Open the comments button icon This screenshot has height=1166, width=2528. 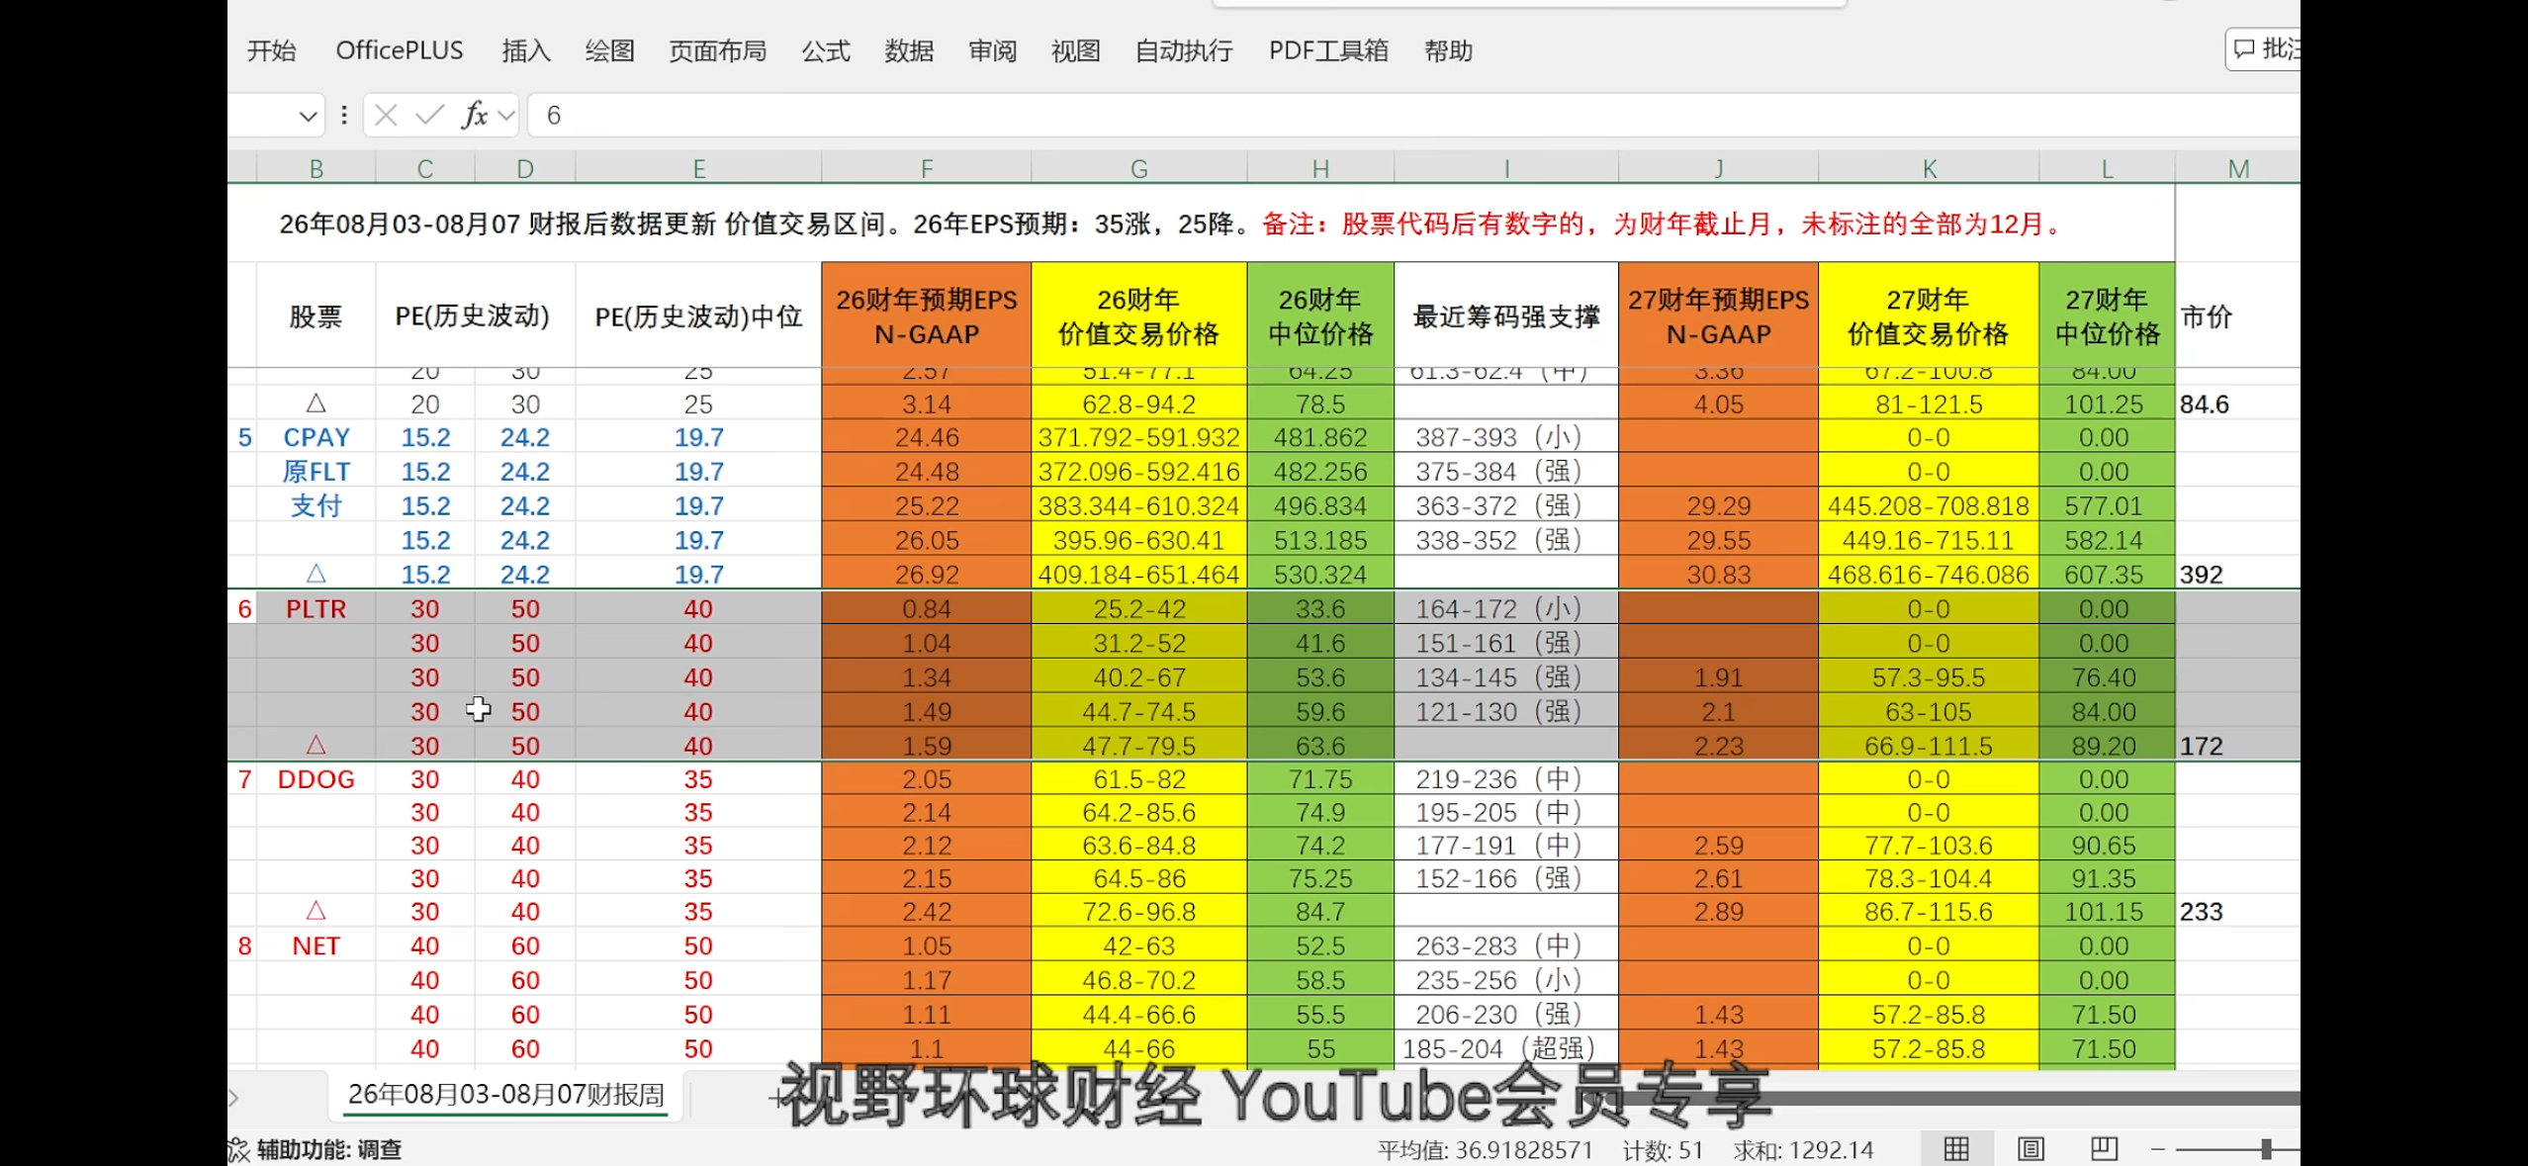2263,49
